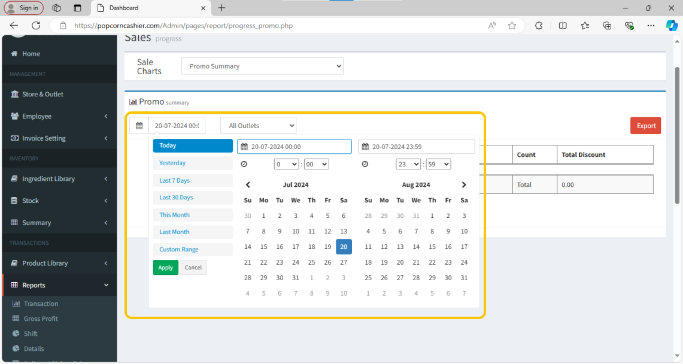Viewport: 683px width, 364px height.
Task: Expand the Stock submenu chevron
Action: 106,201
